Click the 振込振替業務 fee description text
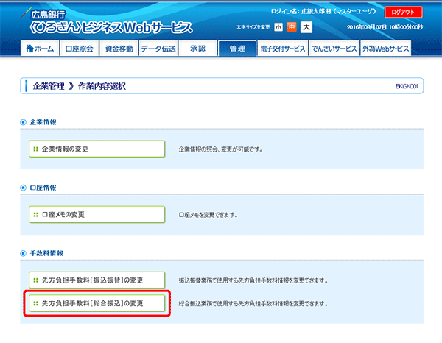The image size is (442, 343). point(253,280)
